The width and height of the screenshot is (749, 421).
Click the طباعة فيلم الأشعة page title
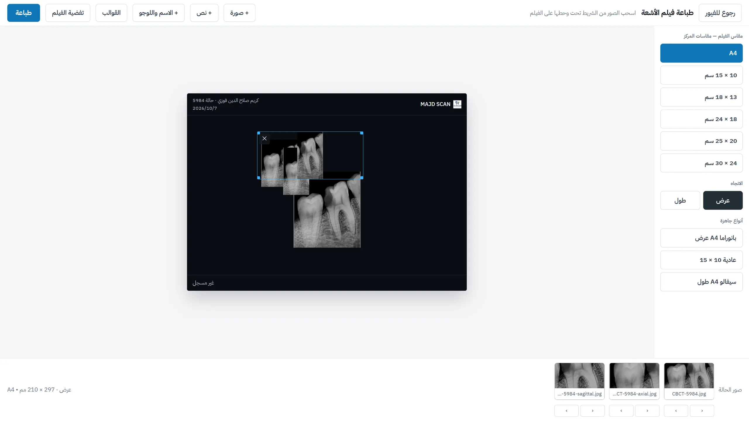(x=667, y=13)
